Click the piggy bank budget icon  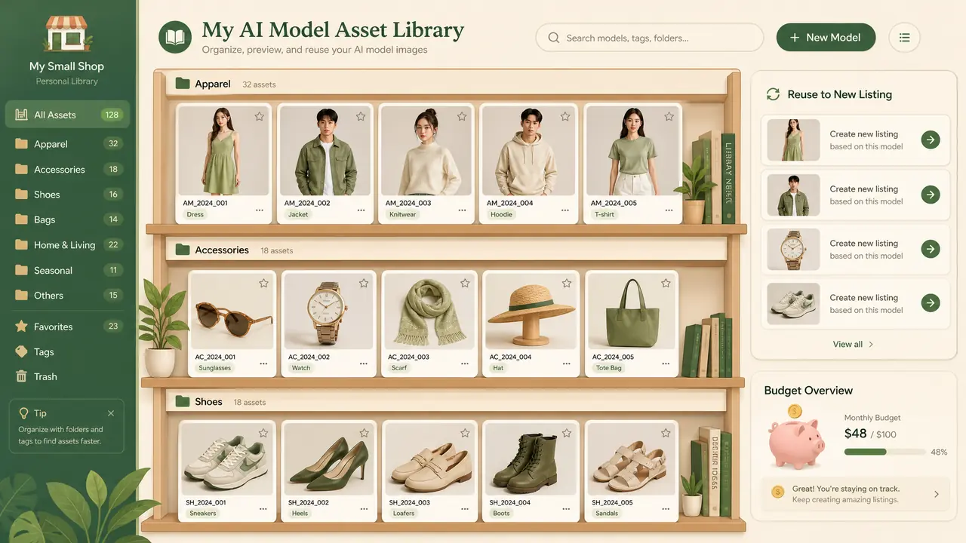coord(795,439)
